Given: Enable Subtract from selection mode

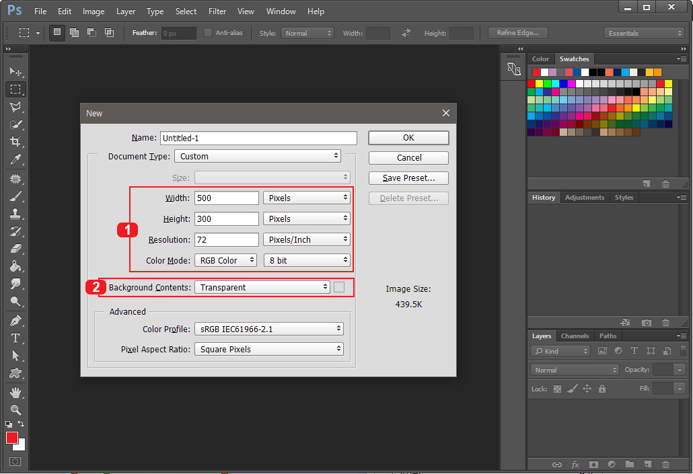Looking at the screenshot, I should 92,32.
